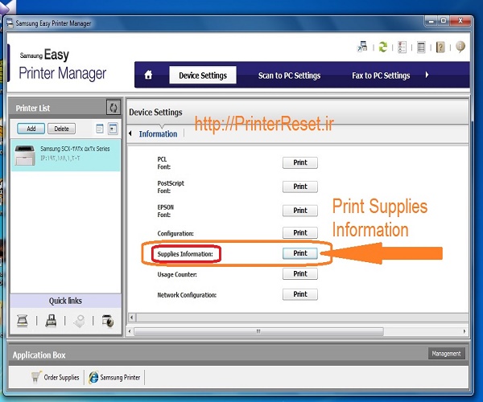This screenshot has width=483, height=402.
Task: Click the Management button in Application Box
Action: [446, 354]
